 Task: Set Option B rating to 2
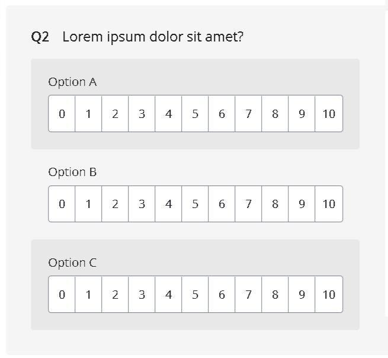point(115,204)
